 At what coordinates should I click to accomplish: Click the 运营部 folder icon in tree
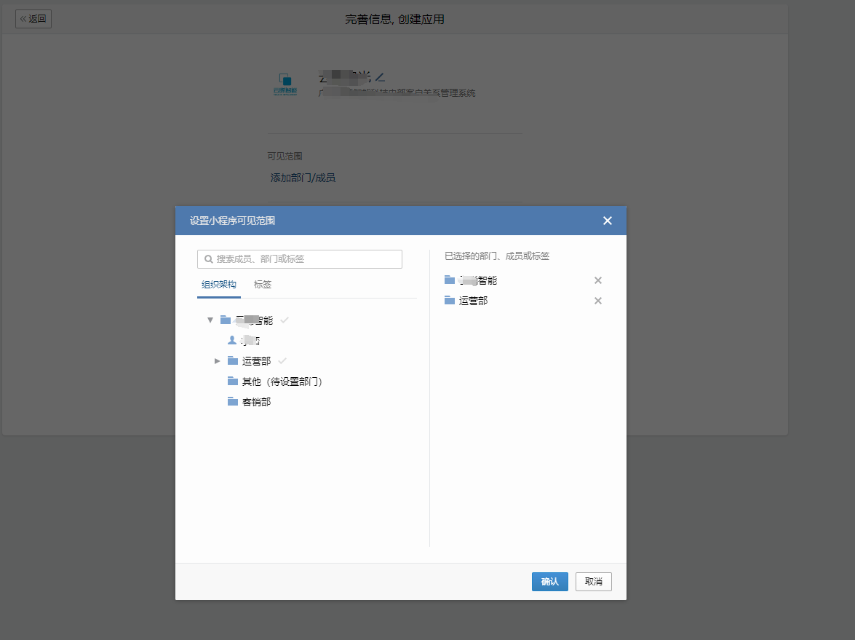(233, 360)
